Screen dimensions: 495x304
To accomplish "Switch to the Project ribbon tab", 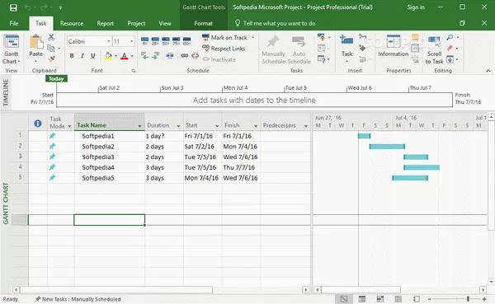I will pyautogui.click(x=136, y=23).
